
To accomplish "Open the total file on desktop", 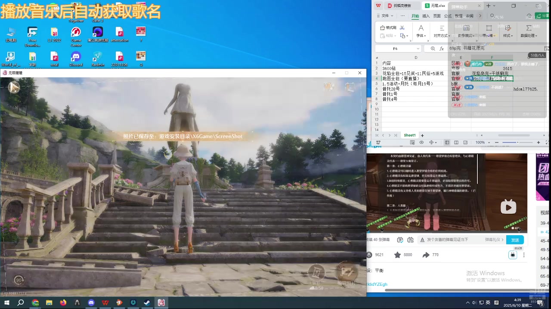I will [x=54, y=59].
